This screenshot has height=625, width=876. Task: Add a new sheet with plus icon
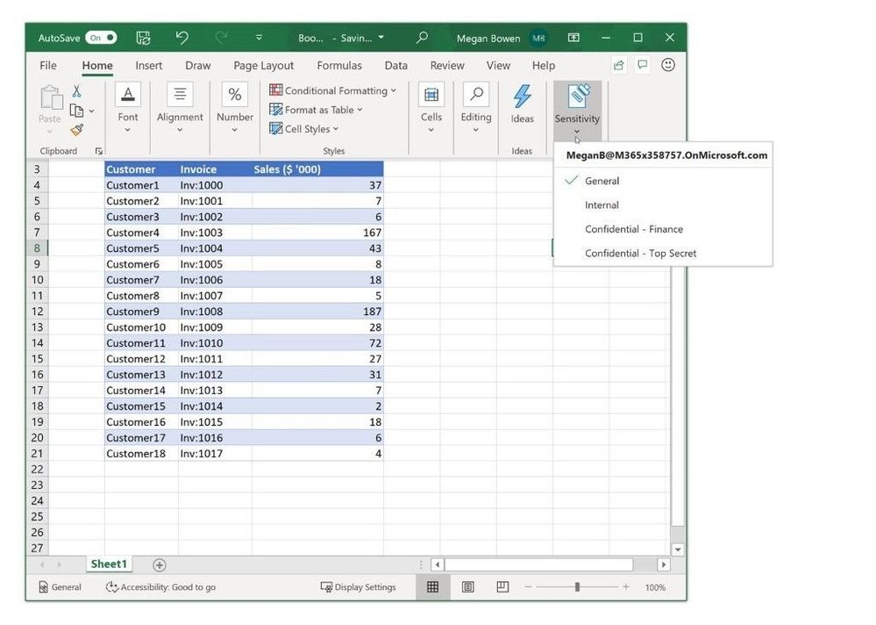point(160,565)
